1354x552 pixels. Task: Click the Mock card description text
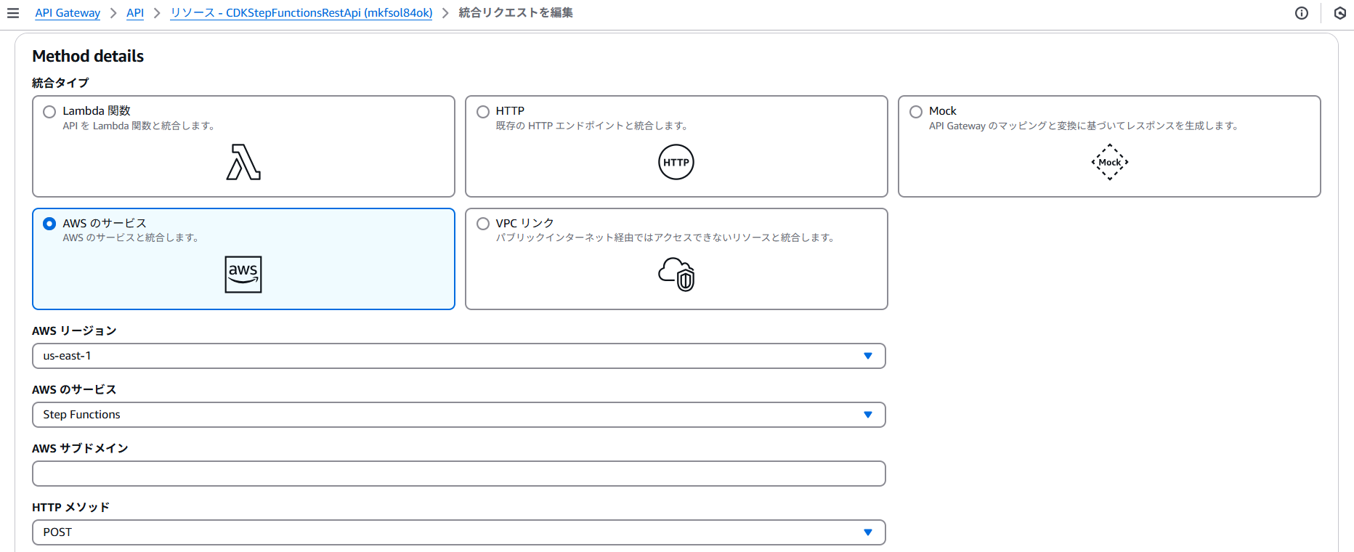(1084, 126)
